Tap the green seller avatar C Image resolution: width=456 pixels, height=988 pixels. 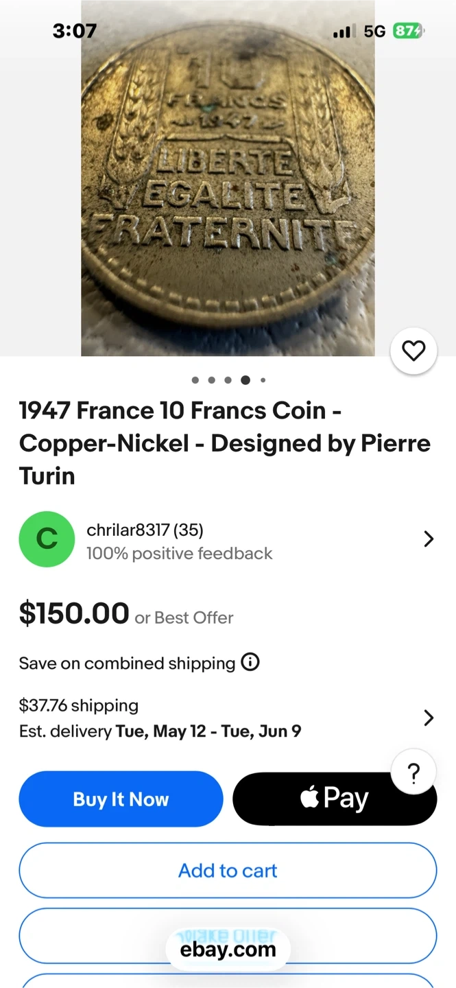point(47,539)
